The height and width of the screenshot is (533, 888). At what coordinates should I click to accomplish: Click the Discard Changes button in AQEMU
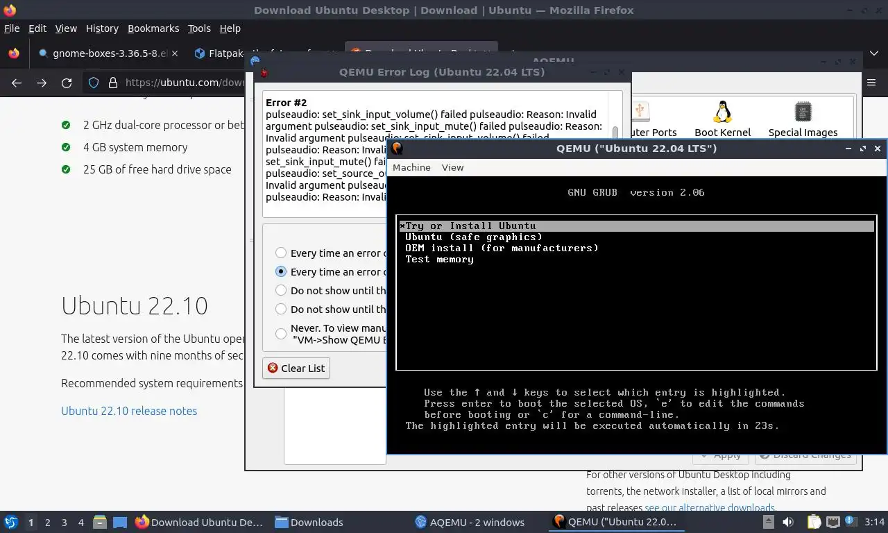click(x=805, y=457)
